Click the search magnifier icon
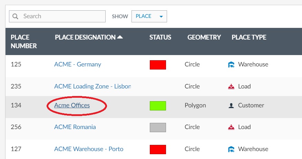This screenshot has height=159, width=302. click(x=16, y=16)
